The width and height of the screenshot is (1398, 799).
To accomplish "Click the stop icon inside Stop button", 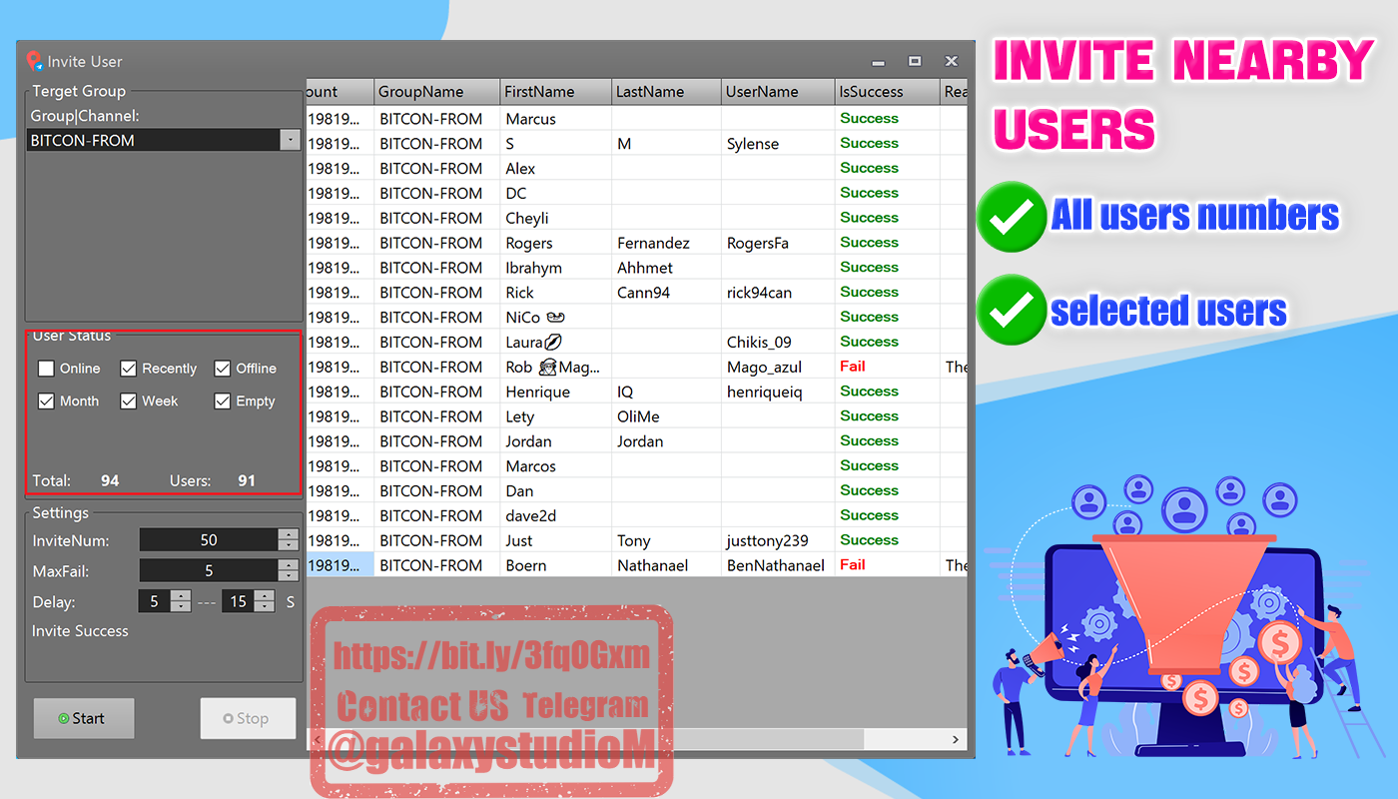I will tap(231, 718).
